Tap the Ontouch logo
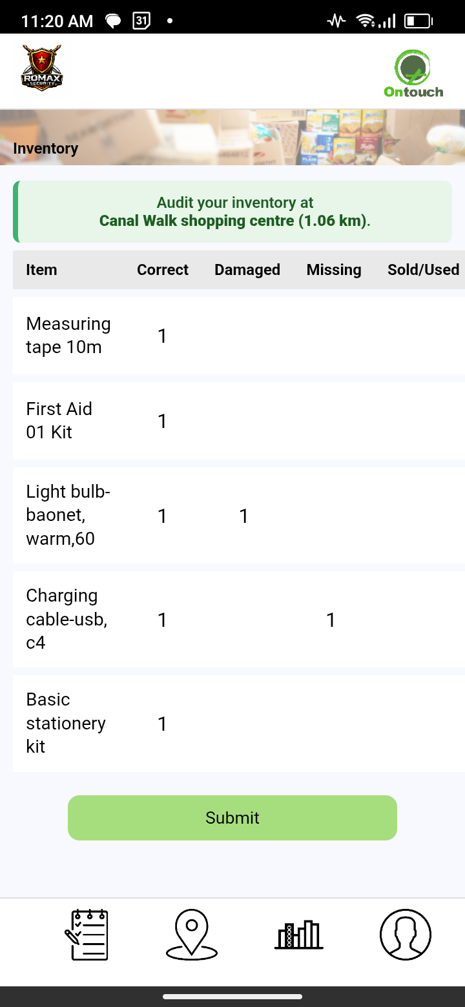The width and height of the screenshot is (465, 1007). coord(413,74)
